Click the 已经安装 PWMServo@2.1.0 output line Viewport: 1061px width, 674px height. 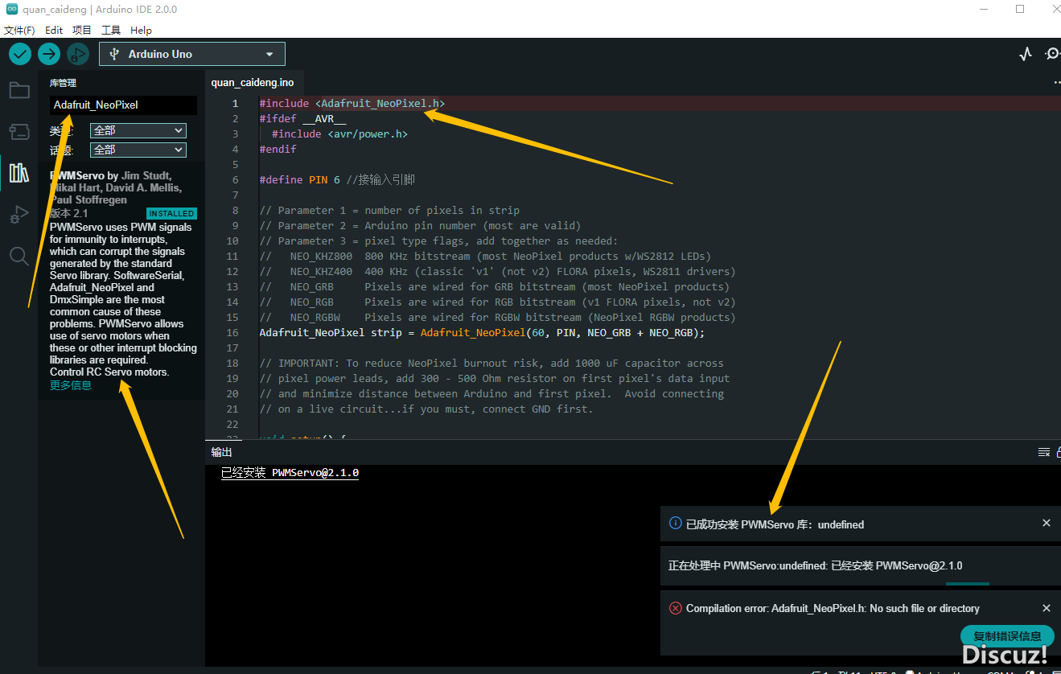tap(290, 473)
